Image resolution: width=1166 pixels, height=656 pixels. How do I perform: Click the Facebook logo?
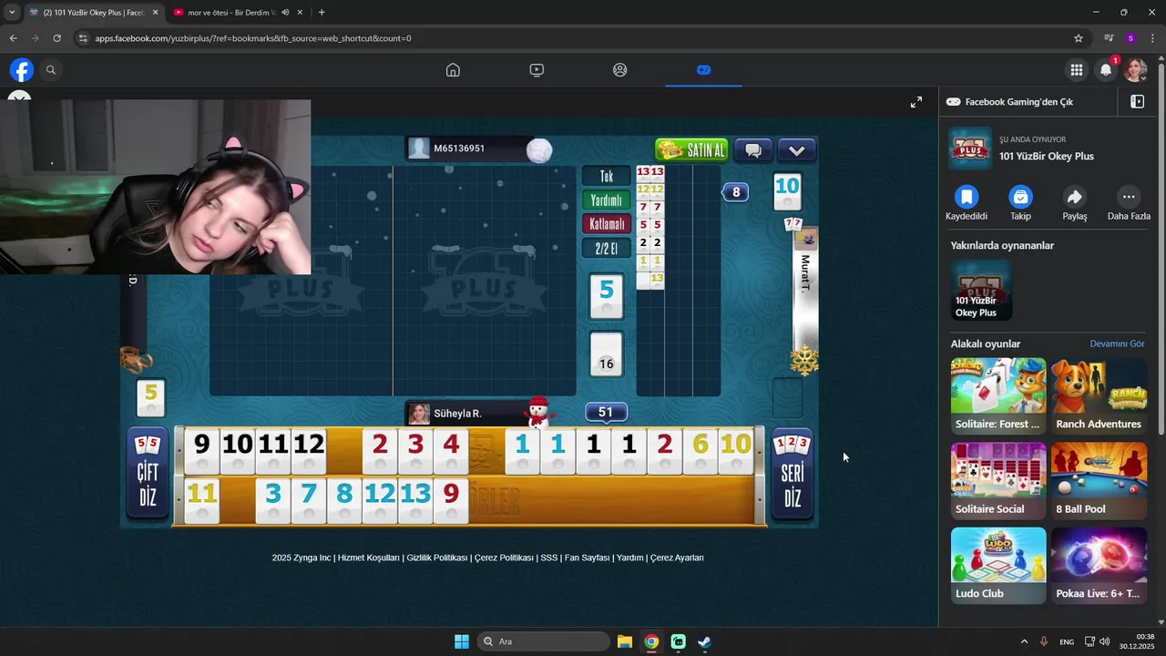click(x=22, y=70)
